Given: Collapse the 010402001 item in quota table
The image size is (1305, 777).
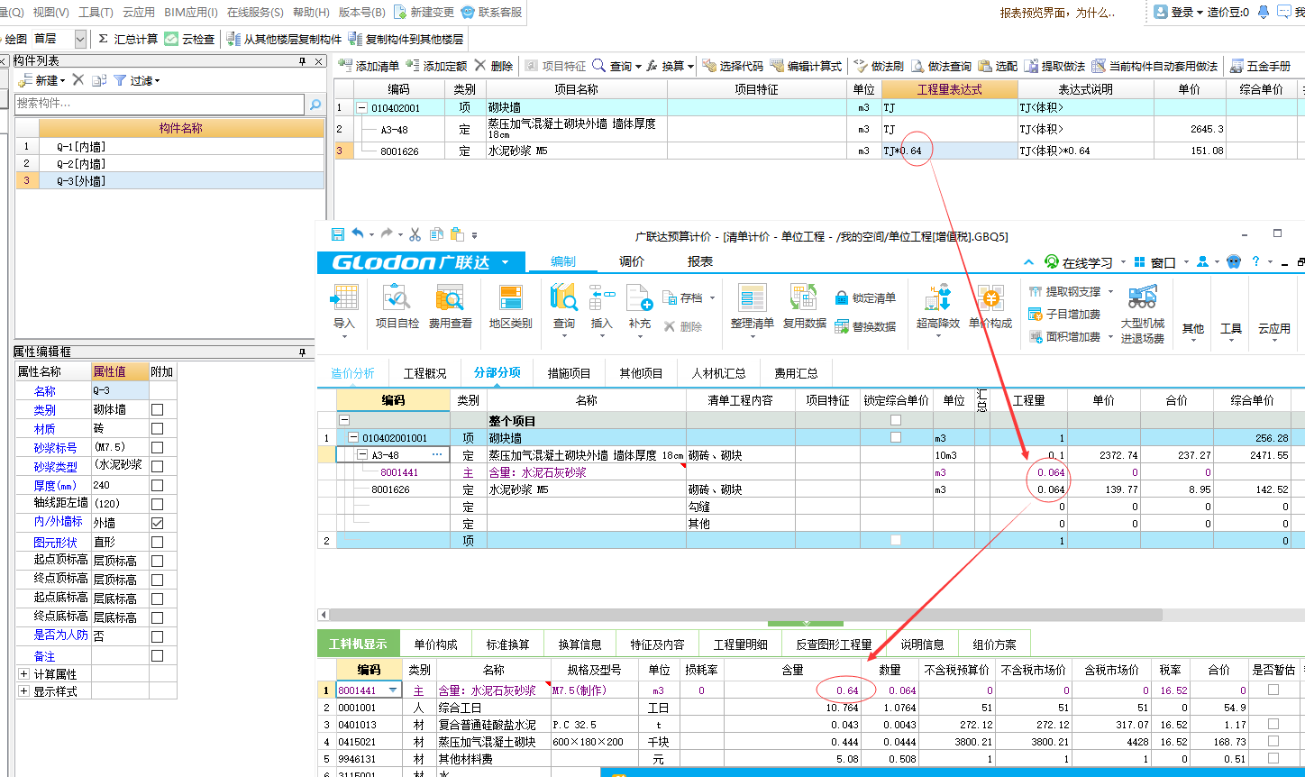Looking at the screenshot, I should [x=362, y=107].
